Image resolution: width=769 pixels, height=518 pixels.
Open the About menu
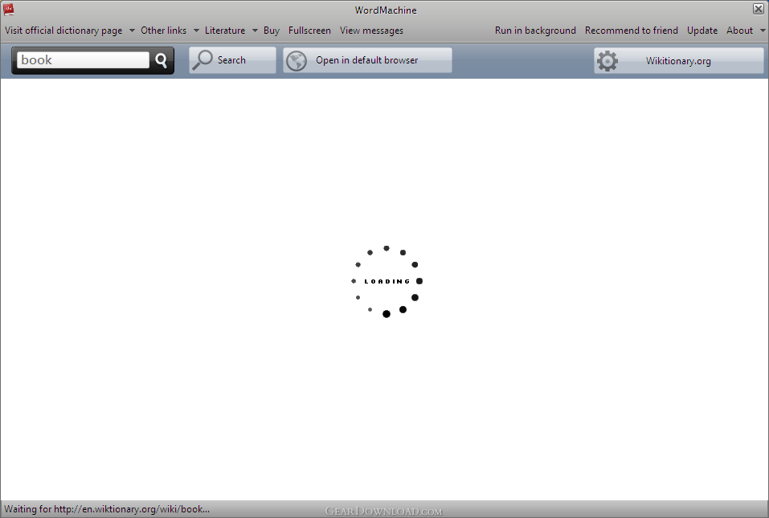(739, 31)
